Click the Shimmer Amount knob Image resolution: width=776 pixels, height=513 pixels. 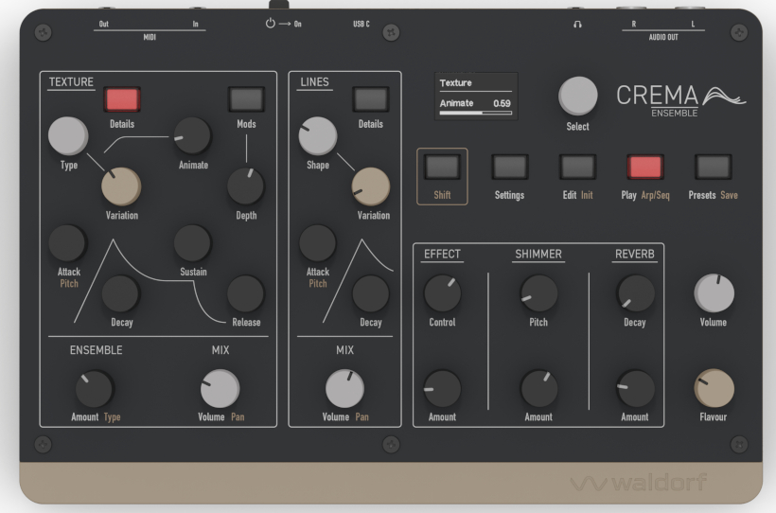pyautogui.click(x=539, y=389)
